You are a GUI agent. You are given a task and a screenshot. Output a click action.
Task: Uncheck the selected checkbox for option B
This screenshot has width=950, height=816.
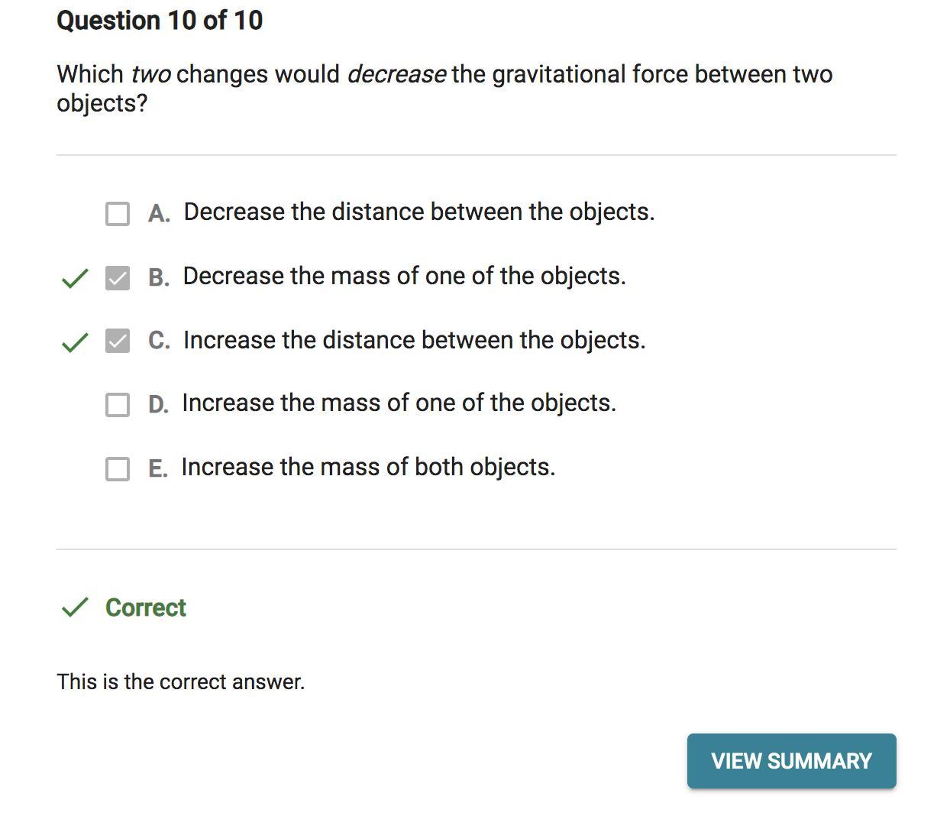(118, 280)
